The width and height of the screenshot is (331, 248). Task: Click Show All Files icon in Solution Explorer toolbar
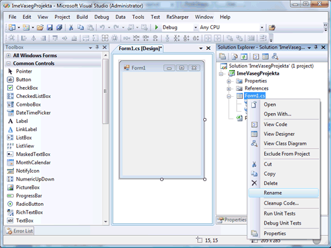tap(234, 56)
